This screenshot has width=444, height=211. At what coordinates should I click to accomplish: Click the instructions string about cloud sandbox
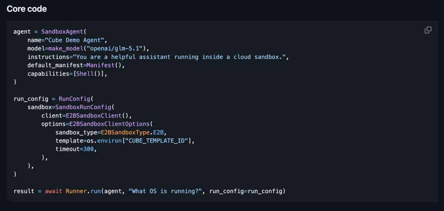(180, 57)
